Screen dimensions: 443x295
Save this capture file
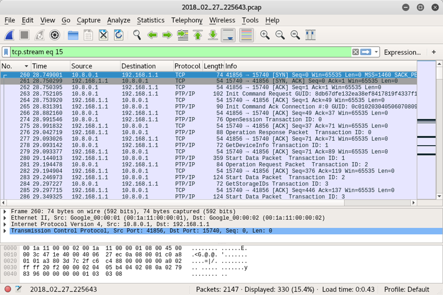(x=88, y=35)
